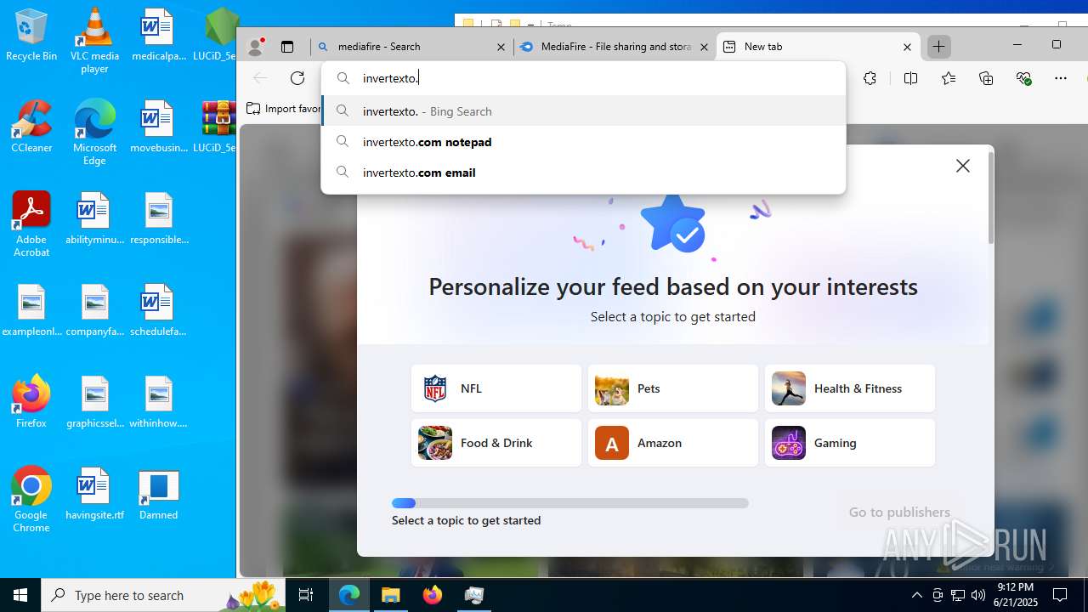Open the Collections icon
Viewport: 1088px width, 612px height.
coord(986,78)
